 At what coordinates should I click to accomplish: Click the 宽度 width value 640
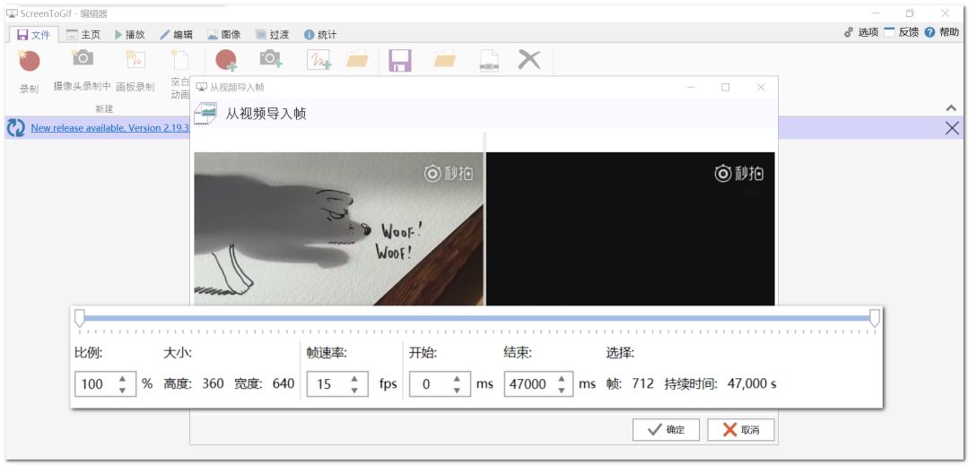(283, 384)
